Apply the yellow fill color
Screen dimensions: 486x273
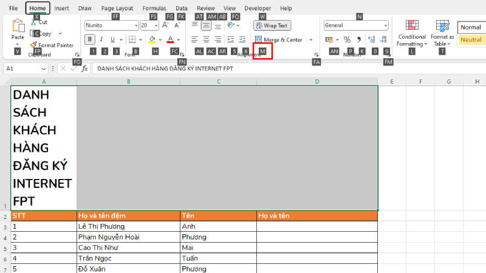(x=151, y=39)
